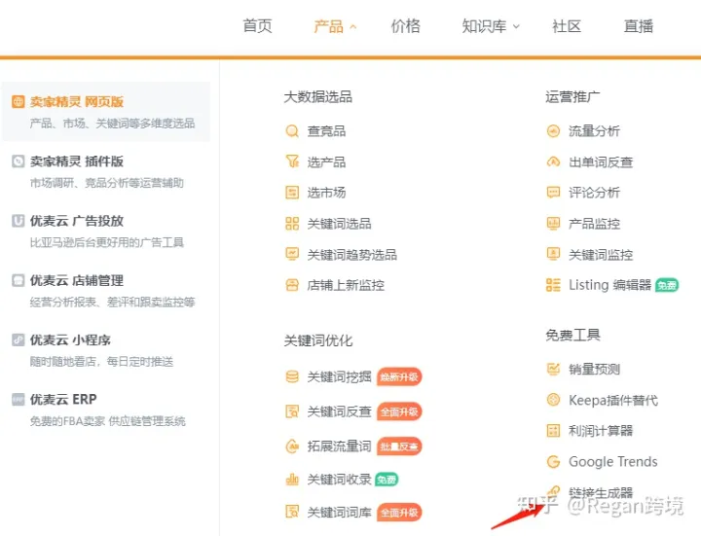
Task: Expand the 知识库 dropdown chevron
Action: (516, 26)
